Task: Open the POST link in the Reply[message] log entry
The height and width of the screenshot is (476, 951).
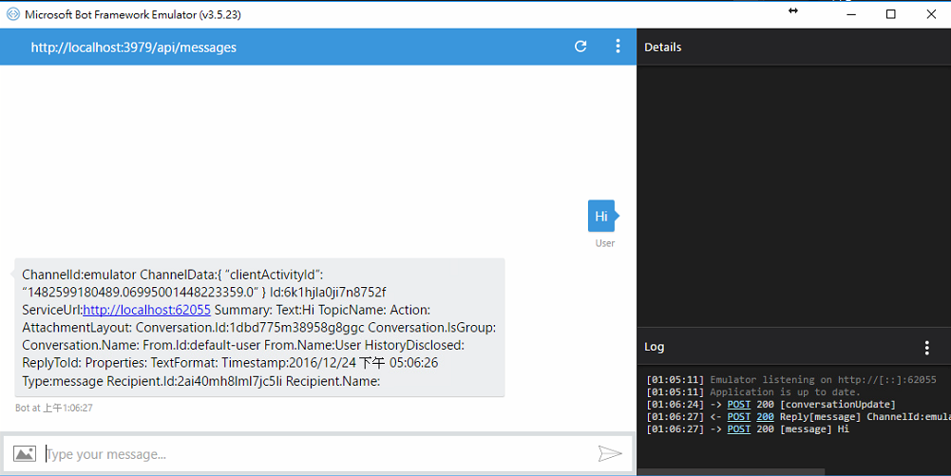Action: (x=739, y=416)
